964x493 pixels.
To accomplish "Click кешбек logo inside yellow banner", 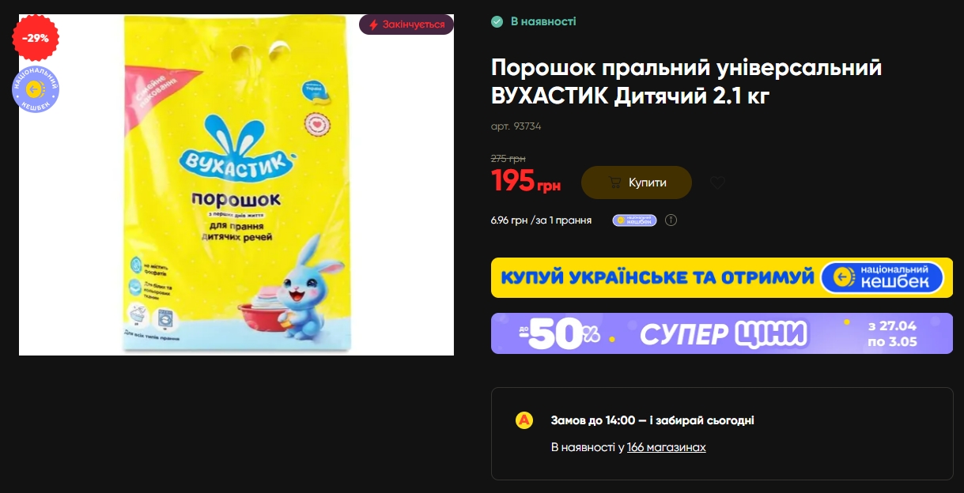I will pyautogui.click(x=883, y=277).
